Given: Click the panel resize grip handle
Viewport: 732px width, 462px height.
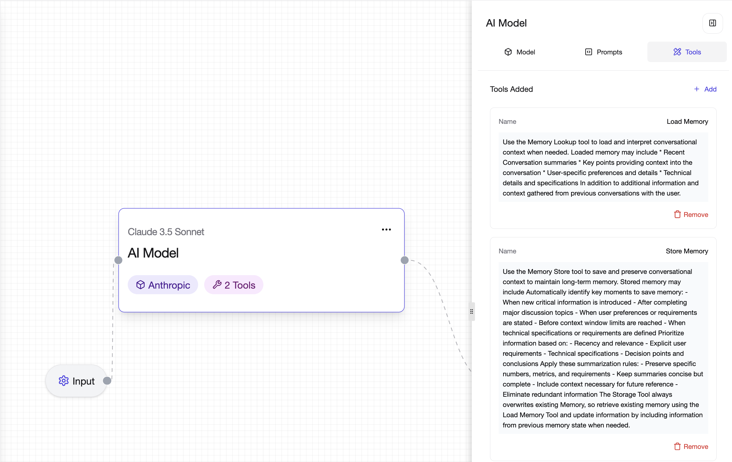Looking at the screenshot, I should 471,312.
